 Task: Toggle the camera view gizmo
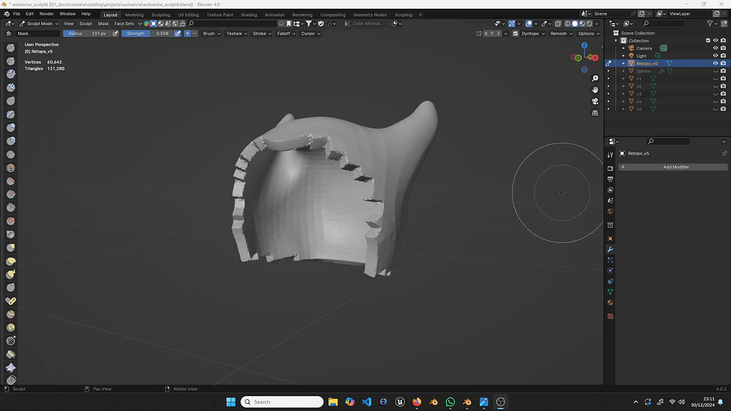click(x=595, y=101)
